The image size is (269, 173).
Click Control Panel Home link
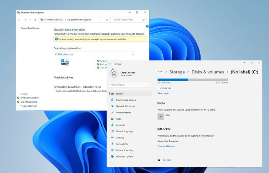pyautogui.click(x=30, y=28)
